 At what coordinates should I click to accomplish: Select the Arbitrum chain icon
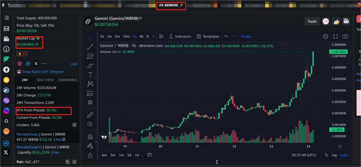(6, 90)
